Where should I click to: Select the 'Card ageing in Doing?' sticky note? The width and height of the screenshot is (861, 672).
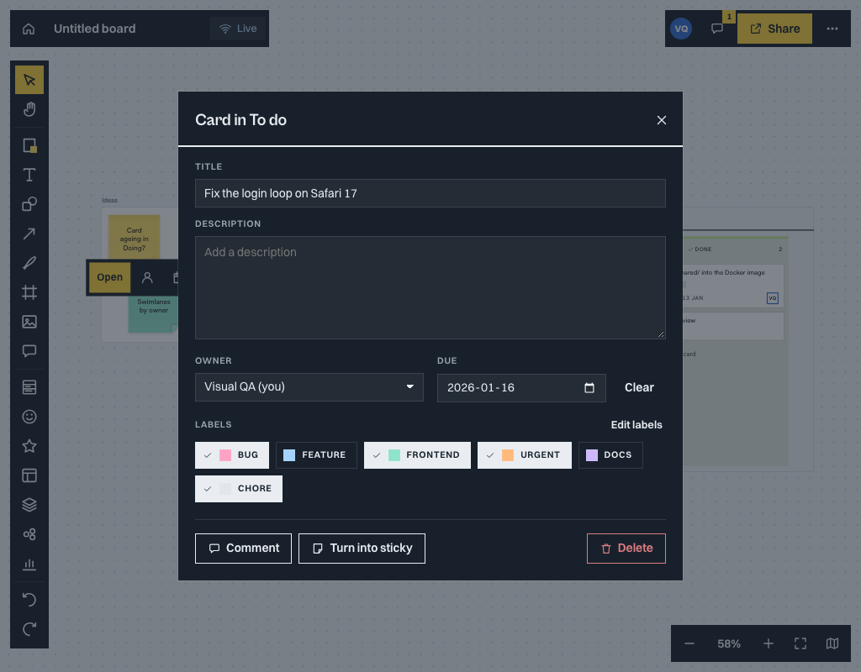[134, 237]
